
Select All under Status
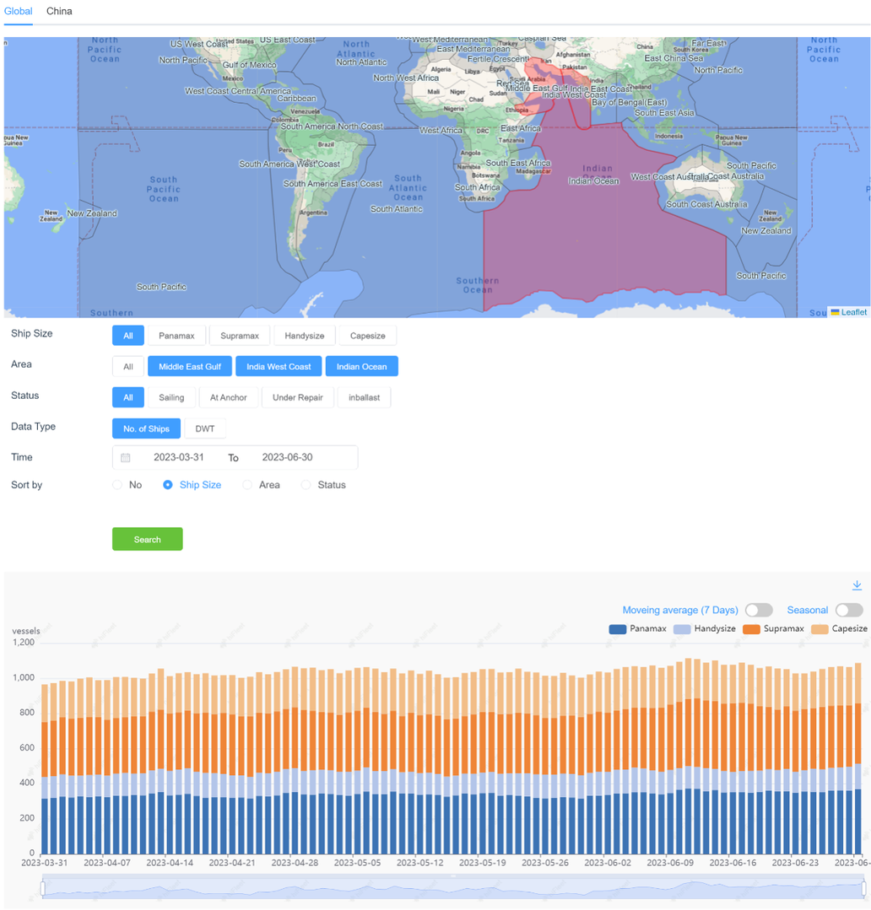tap(128, 397)
